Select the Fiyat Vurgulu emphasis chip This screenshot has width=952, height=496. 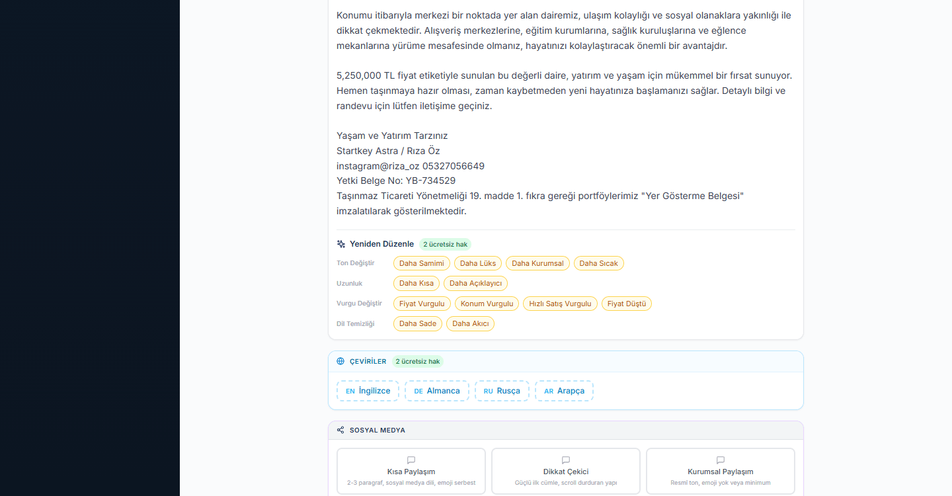(x=422, y=304)
